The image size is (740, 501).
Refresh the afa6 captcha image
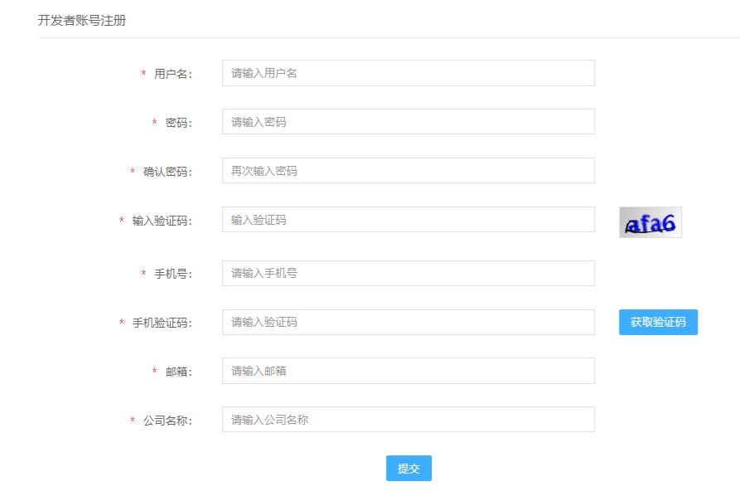(x=651, y=222)
